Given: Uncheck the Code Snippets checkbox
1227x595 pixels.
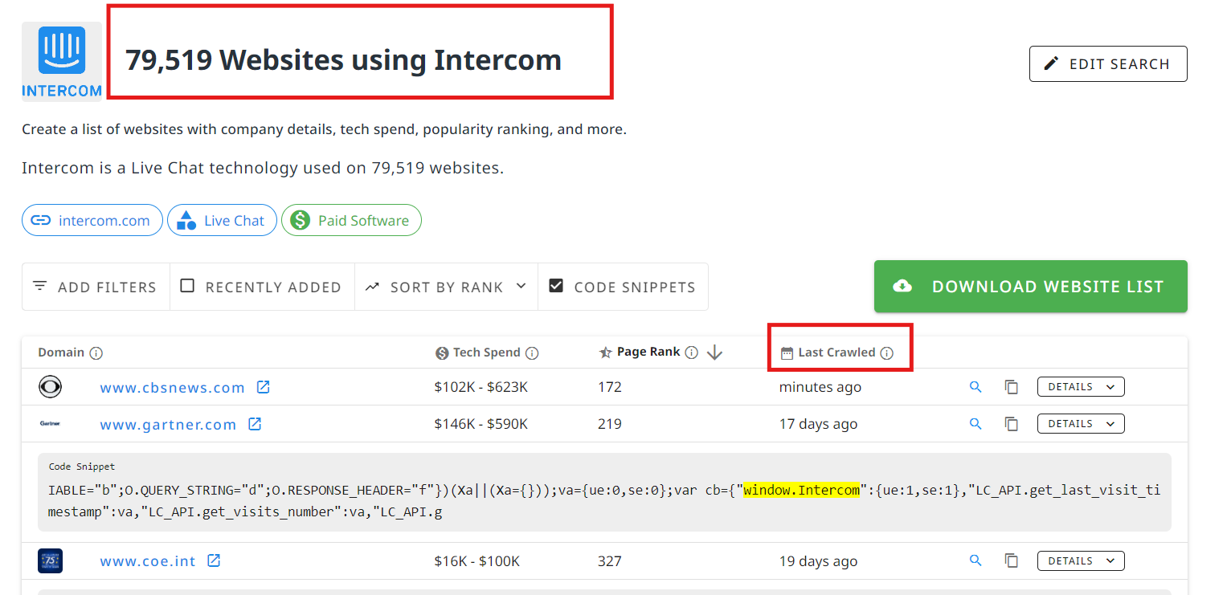Looking at the screenshot, I should (x=556, y=286).
